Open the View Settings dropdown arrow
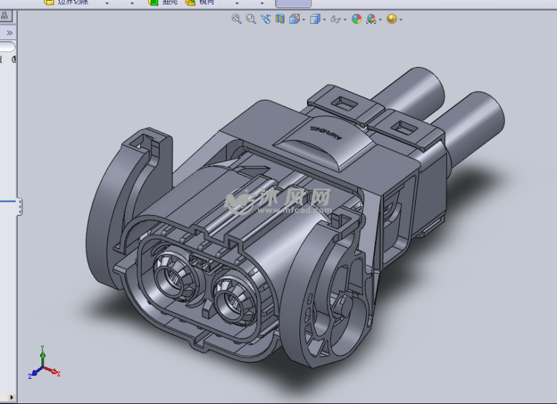The width and height of the screenshot is (557, 404). 401,20
